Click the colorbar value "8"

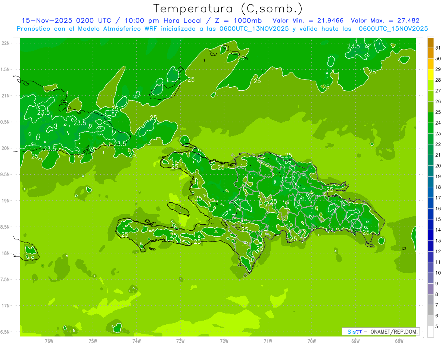(437, 294)
